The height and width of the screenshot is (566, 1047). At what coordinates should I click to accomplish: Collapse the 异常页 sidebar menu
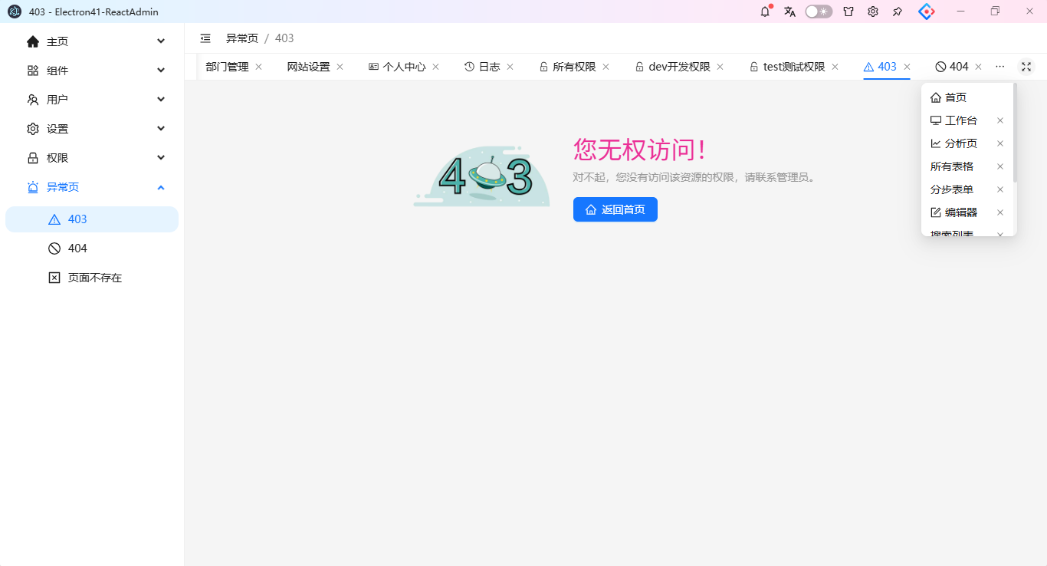click(92, 187)
